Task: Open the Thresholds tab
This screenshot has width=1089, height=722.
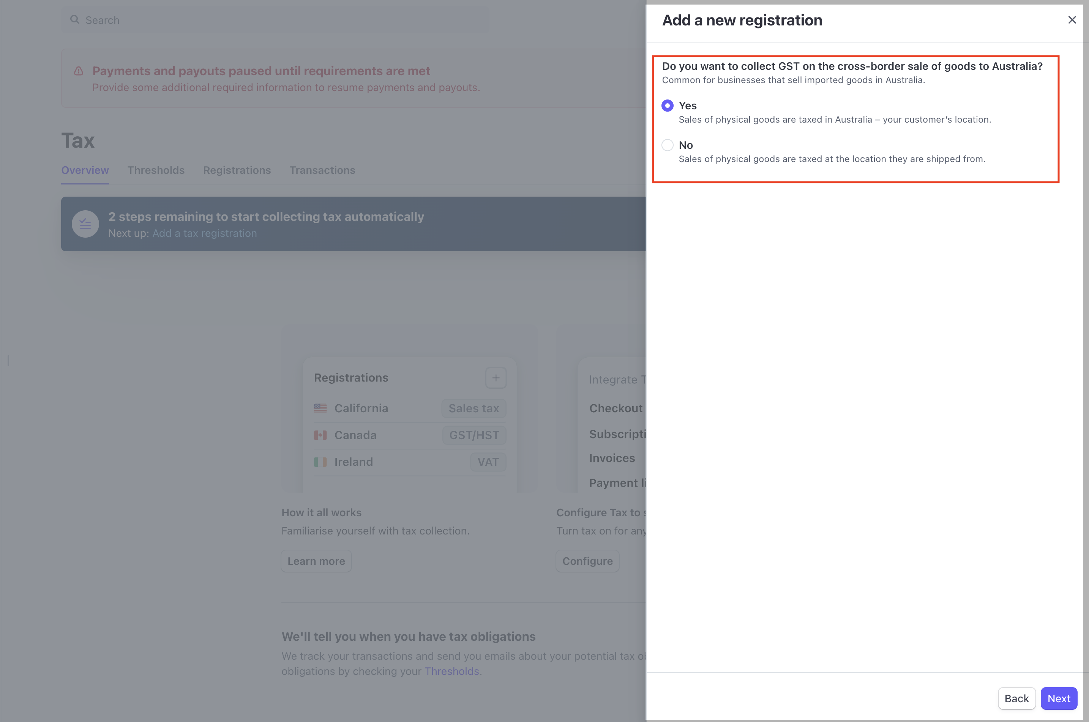Action: [156, 170]
